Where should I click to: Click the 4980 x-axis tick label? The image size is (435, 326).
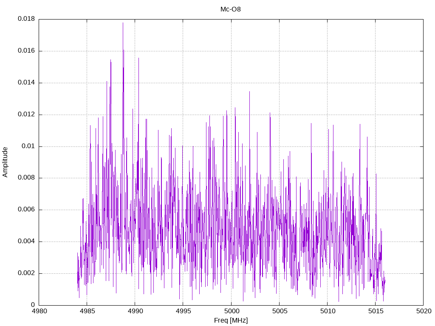pyautogui.click(x=39, y=311)
